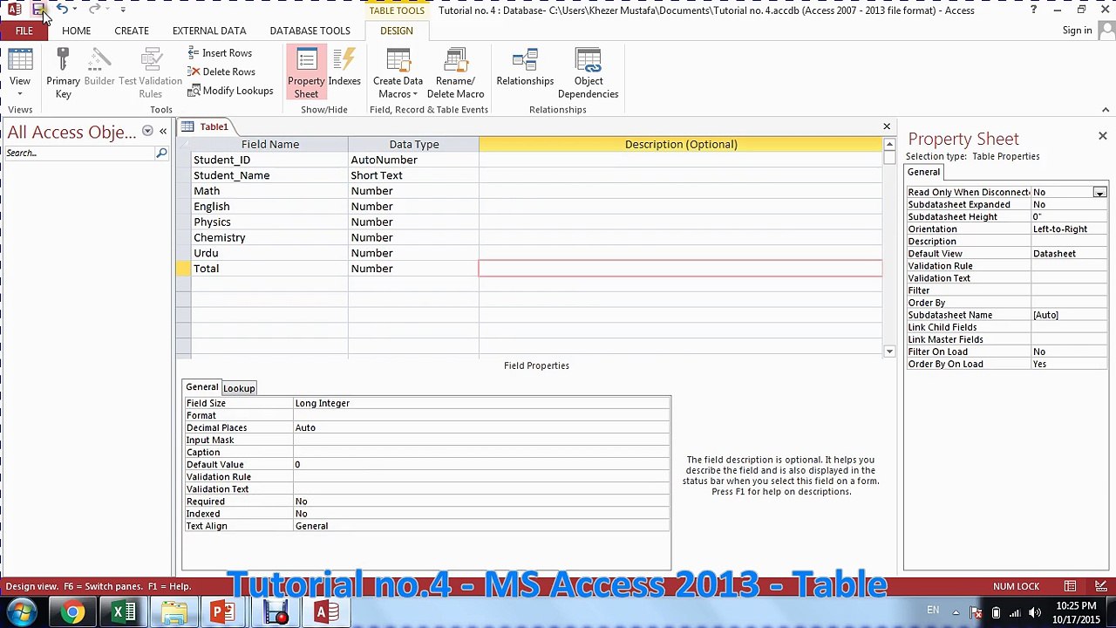Click the Decimal Places value Auto
Screen dimensions: 1116x628
(x=481, y=427)
